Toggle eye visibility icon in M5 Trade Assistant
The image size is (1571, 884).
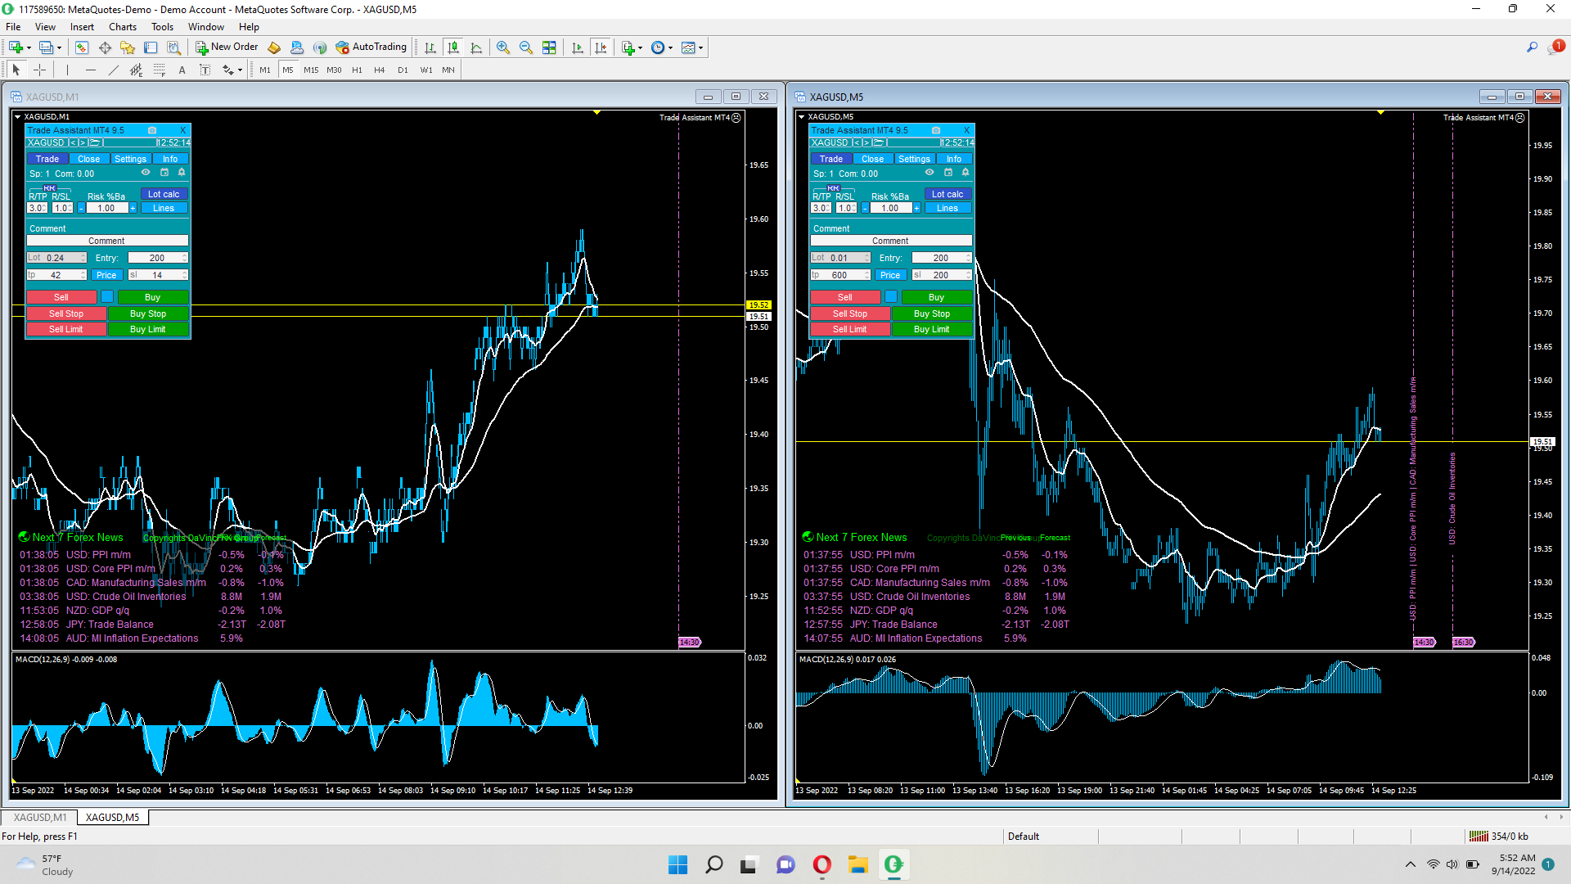[x=930, y=173]
